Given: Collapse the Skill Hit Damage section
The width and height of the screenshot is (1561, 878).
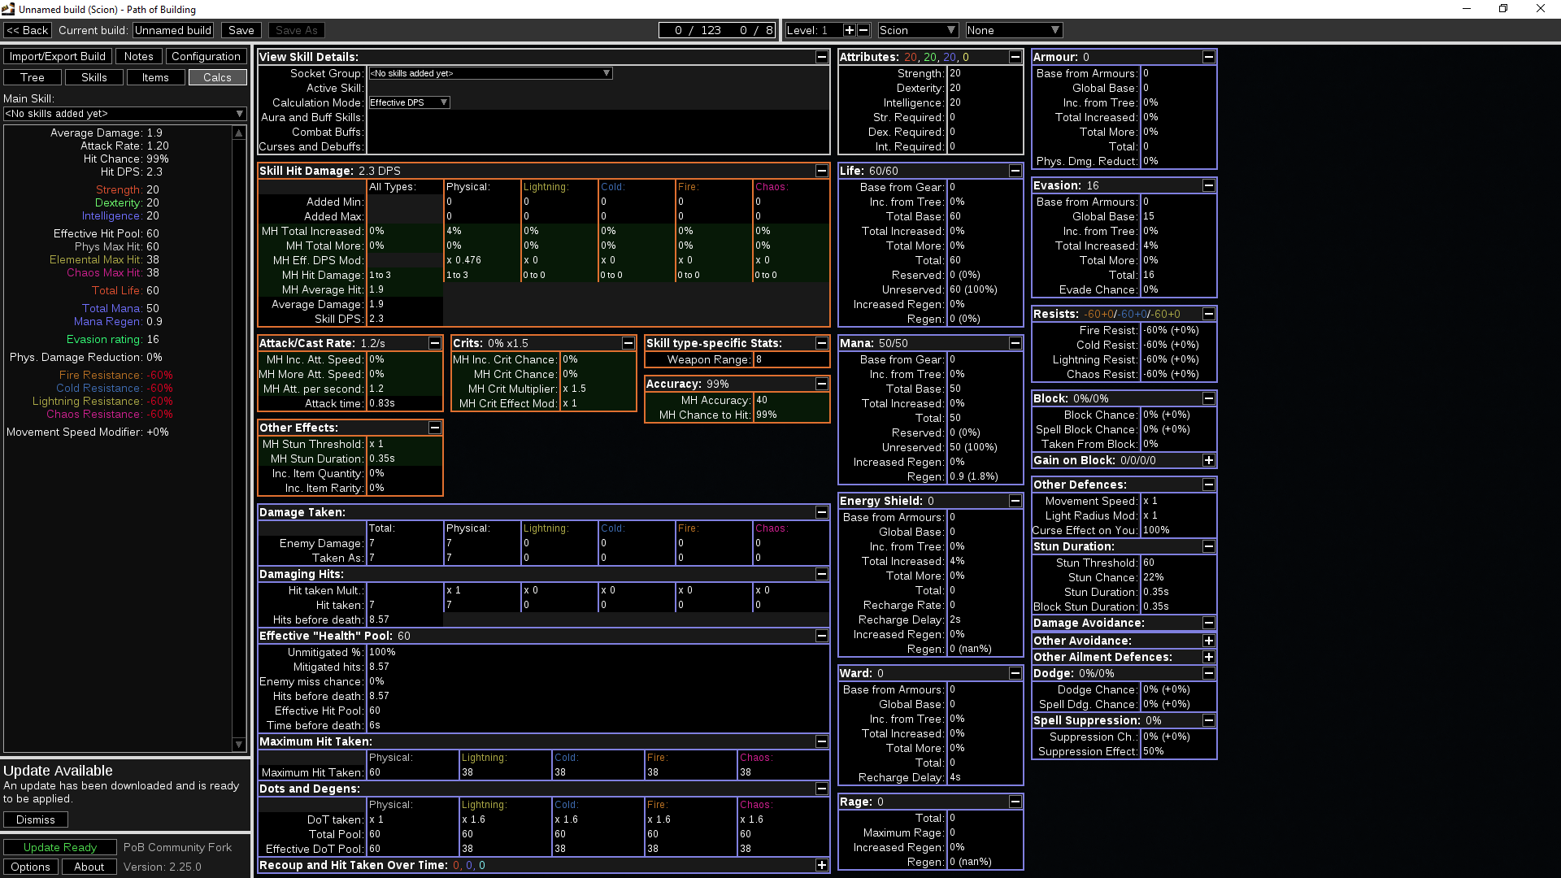Looking at the screenshot, I should click(822, 171).
